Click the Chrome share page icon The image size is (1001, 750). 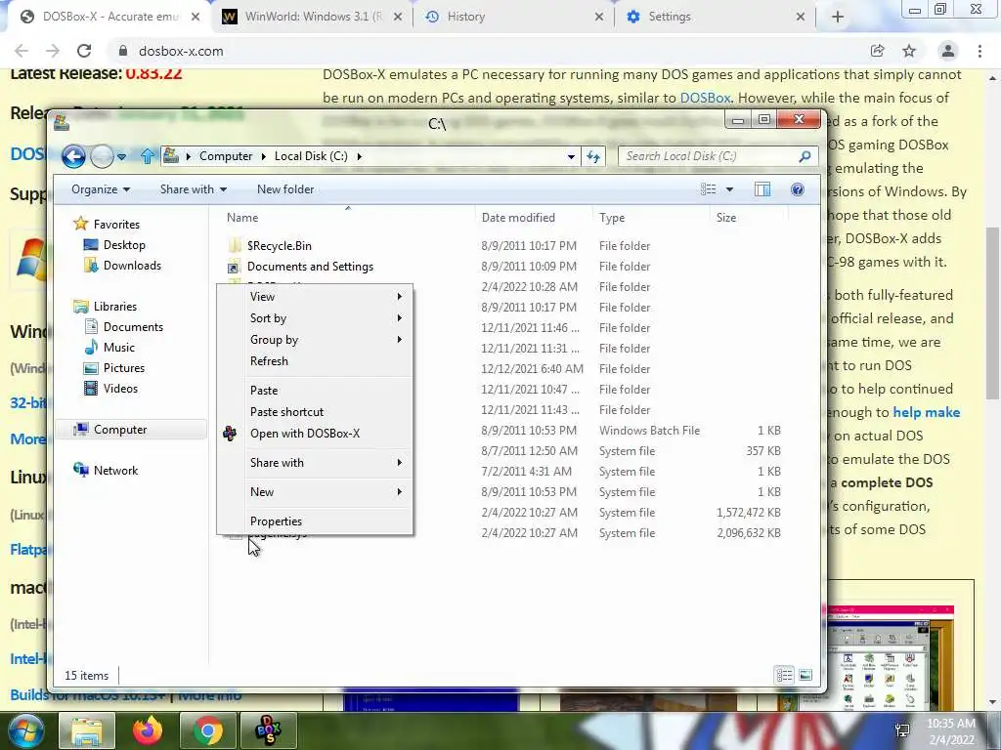(x=877, y=51)
